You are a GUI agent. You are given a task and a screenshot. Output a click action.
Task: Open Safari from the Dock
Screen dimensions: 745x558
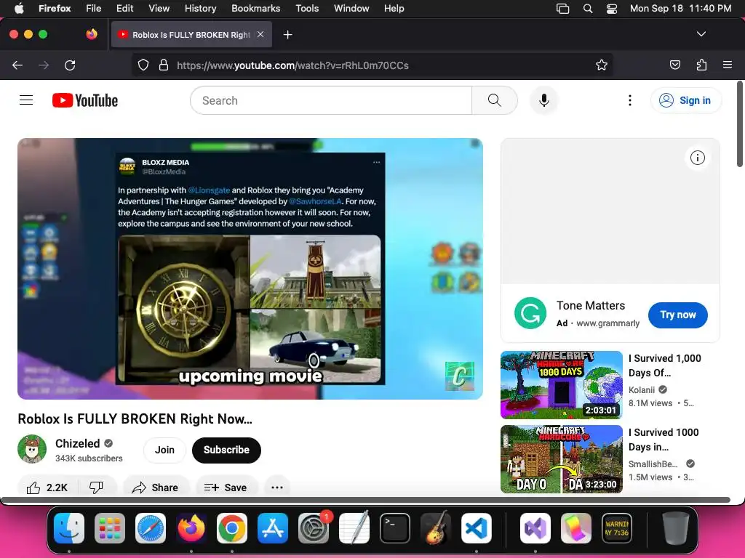pyautogui.click(x=151, y=528)
